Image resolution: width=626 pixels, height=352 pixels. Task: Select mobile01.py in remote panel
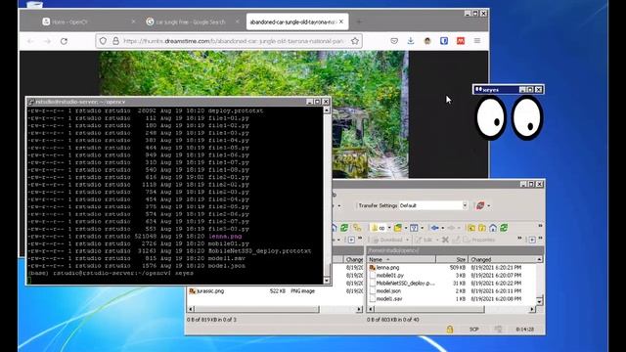click(389, 276)
